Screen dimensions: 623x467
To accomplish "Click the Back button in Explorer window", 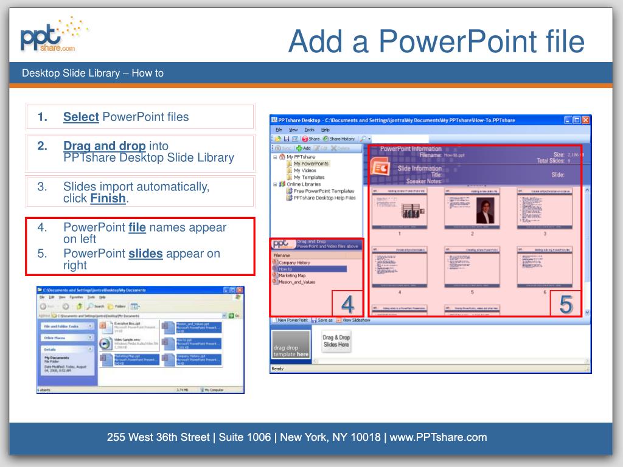I will pos(46,306).
